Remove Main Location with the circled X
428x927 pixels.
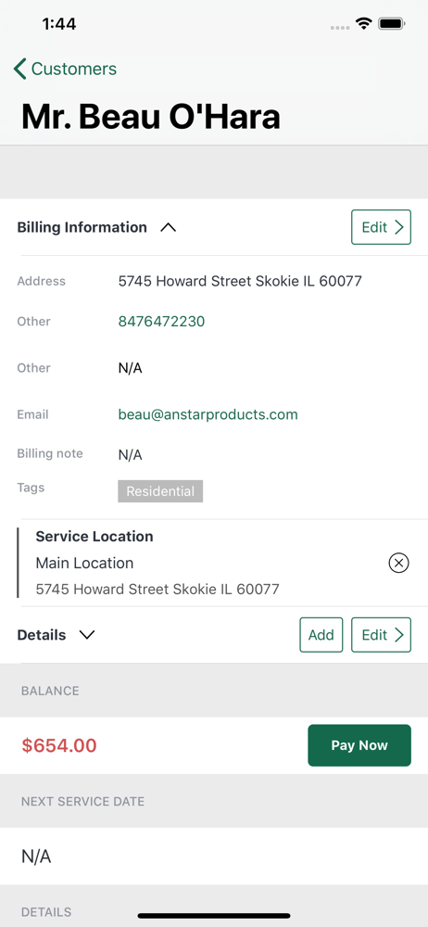coord(399,563)
